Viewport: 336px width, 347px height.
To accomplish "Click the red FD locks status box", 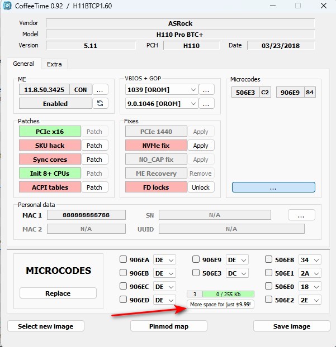I will [156, 187].
